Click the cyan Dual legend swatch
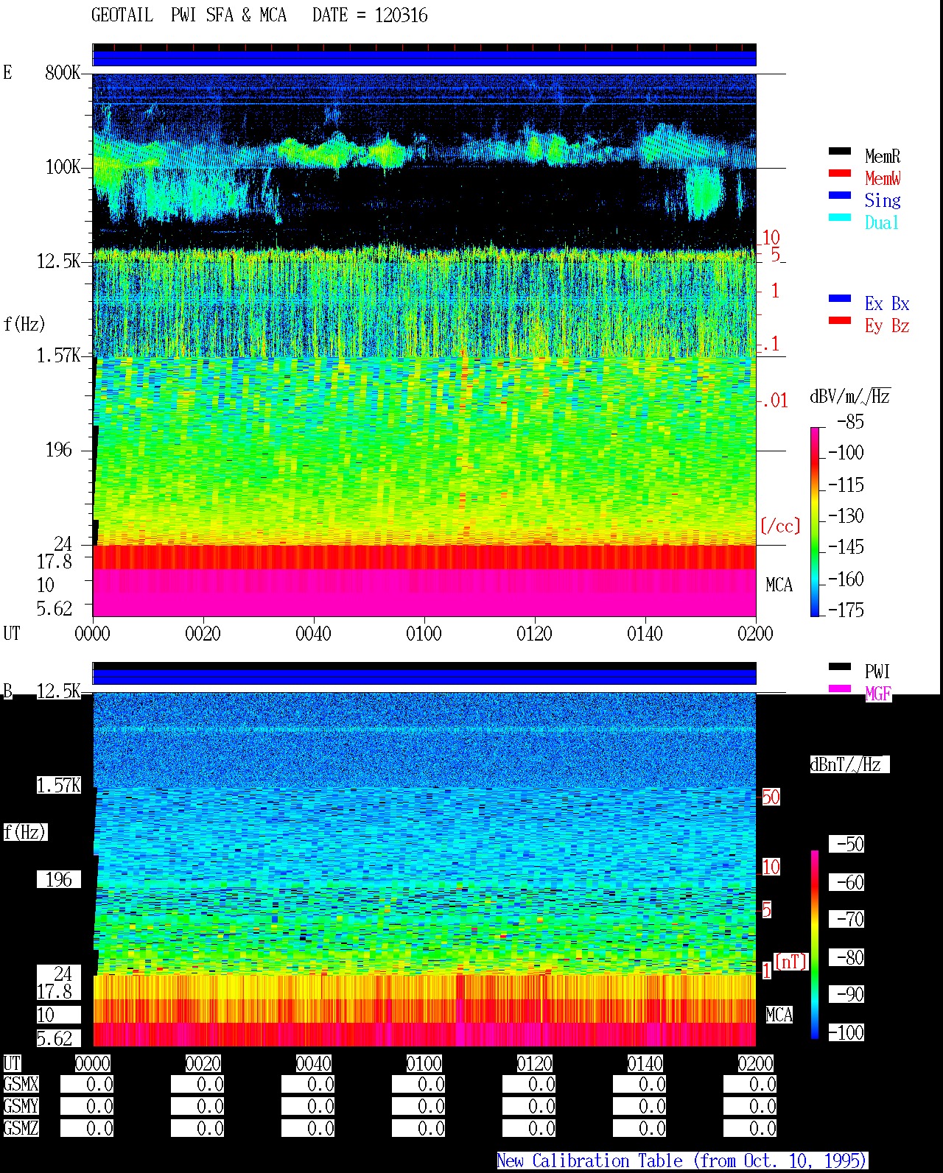Screen dimensions: 943x1173 (840, 217)
